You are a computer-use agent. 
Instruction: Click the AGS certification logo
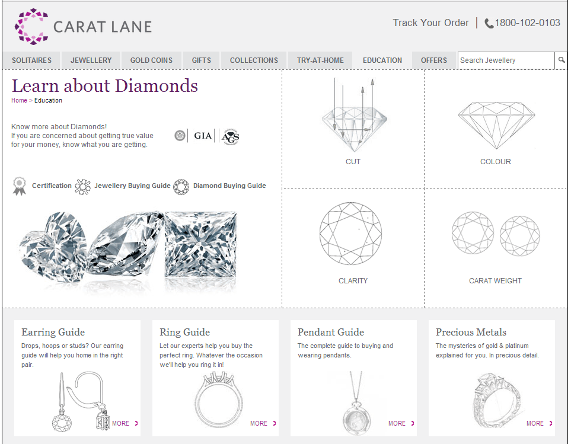[x=229, y=136]
